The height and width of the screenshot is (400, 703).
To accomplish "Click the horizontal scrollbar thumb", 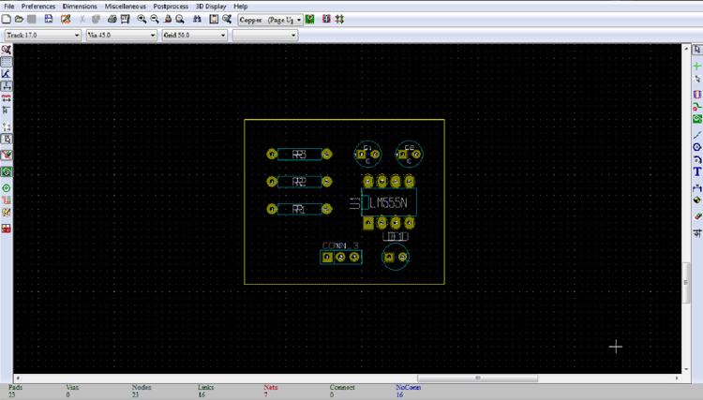I will pos(477,378).
